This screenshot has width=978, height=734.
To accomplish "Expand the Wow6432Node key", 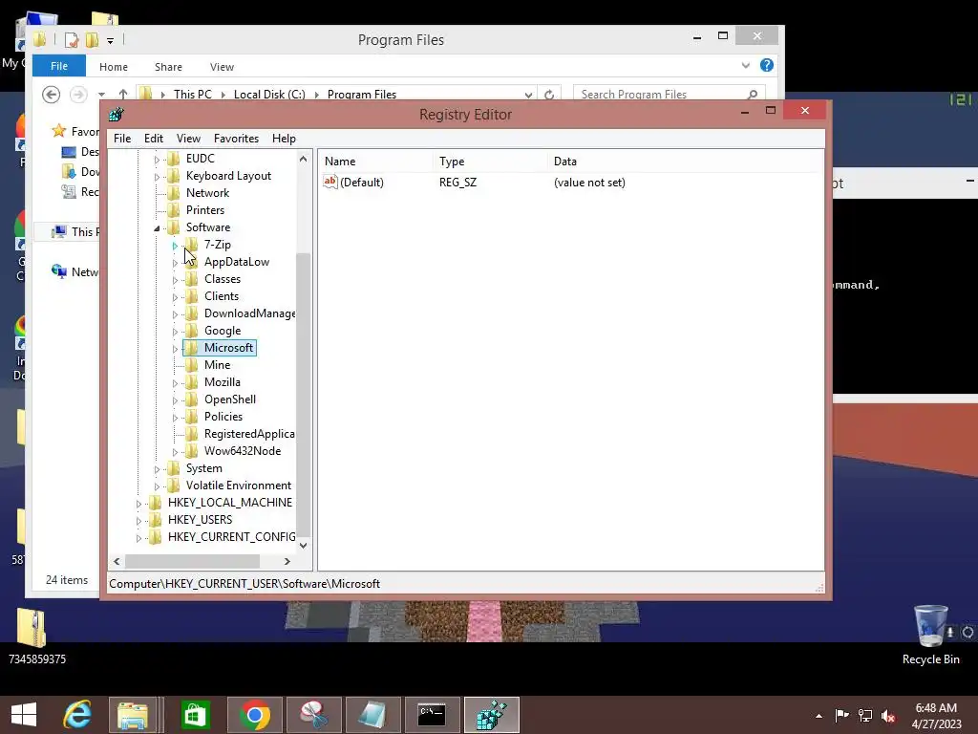I will (x=176, y=452).
